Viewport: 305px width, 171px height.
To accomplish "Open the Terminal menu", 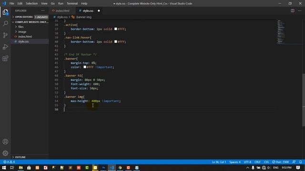I will coord(72,3).
